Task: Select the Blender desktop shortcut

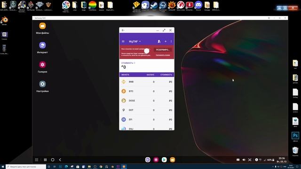Action: click(x=4, y=21)
